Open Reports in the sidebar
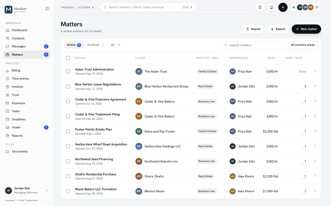Viewport: 331px width, 206px height. point(27,136)
